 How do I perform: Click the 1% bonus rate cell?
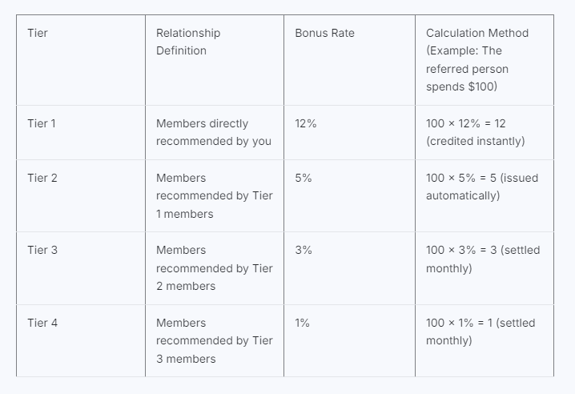click(x=303, y=323)
